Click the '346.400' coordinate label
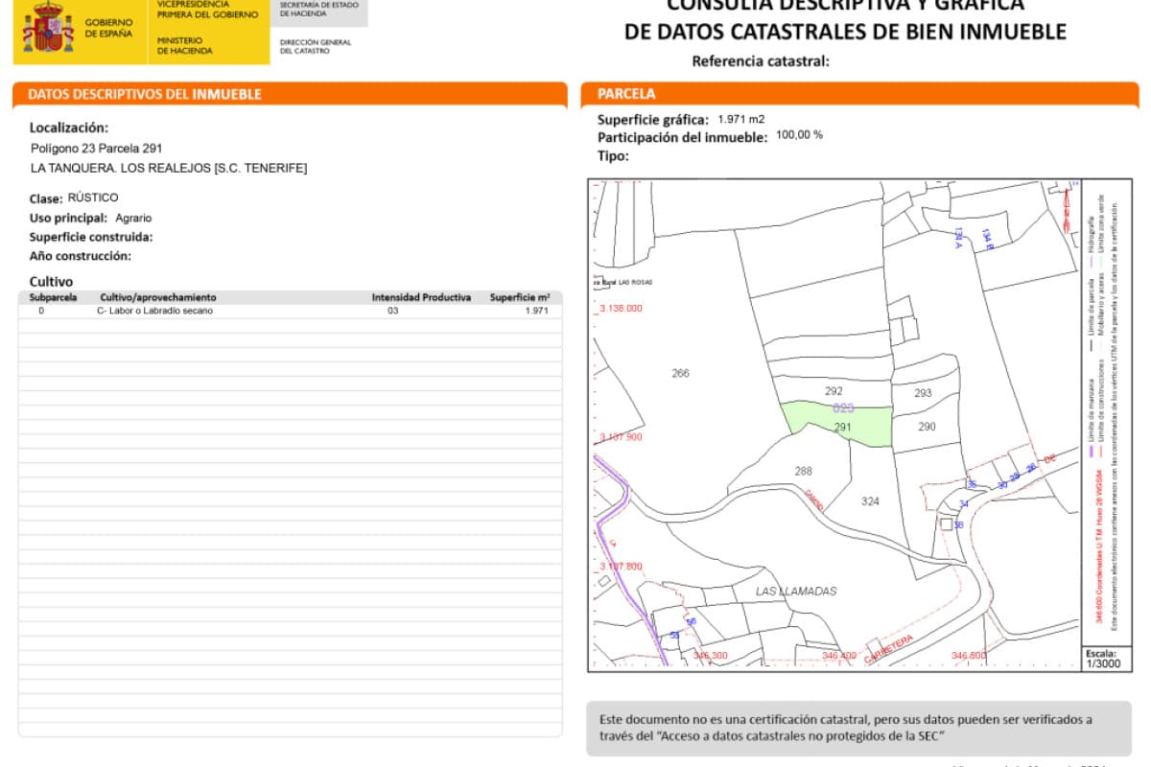 838,656
